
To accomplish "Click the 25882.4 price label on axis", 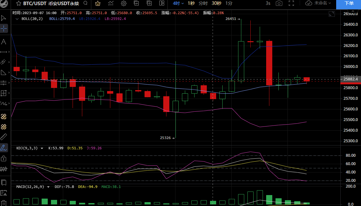I will 351,79.
